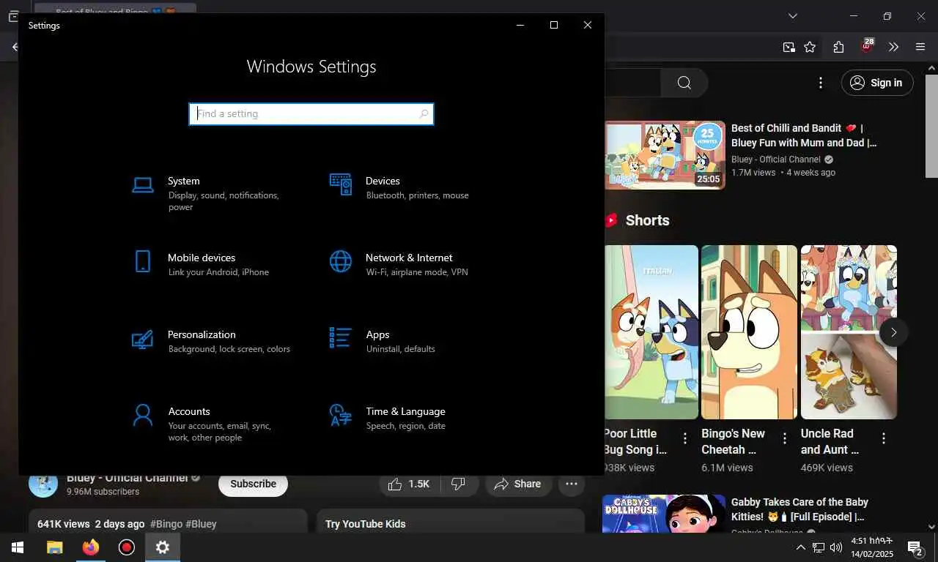The image size is (938, 562).
Task: Open Best of Chilli and Bandit video thumbnail
Action: coord(665,155)
